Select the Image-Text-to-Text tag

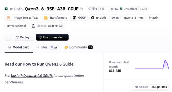[22, 18]
